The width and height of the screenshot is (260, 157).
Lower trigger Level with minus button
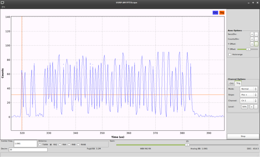coord(256,107)
